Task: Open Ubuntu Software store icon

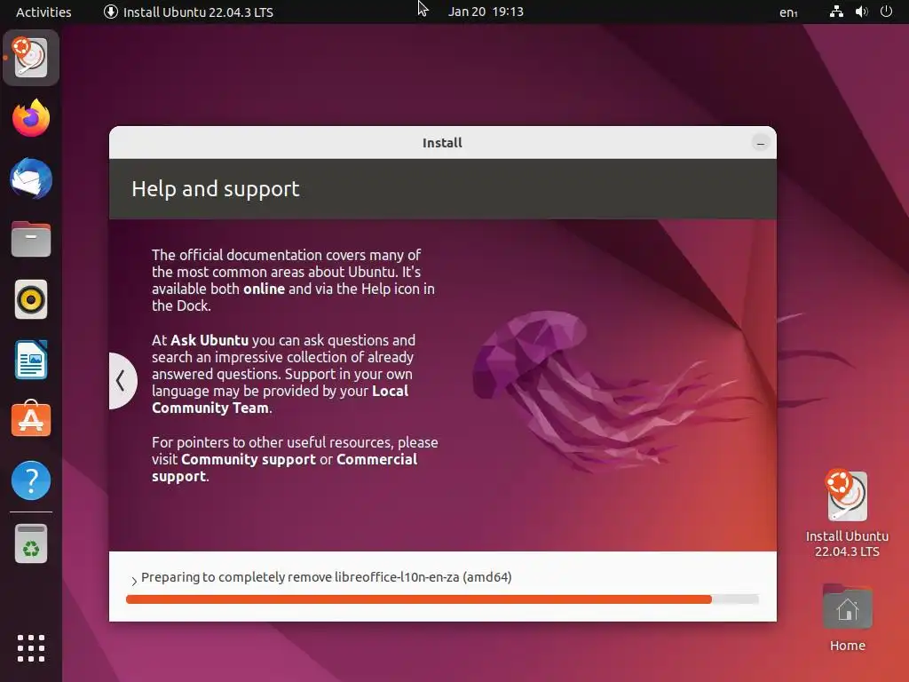Action: 31,419
